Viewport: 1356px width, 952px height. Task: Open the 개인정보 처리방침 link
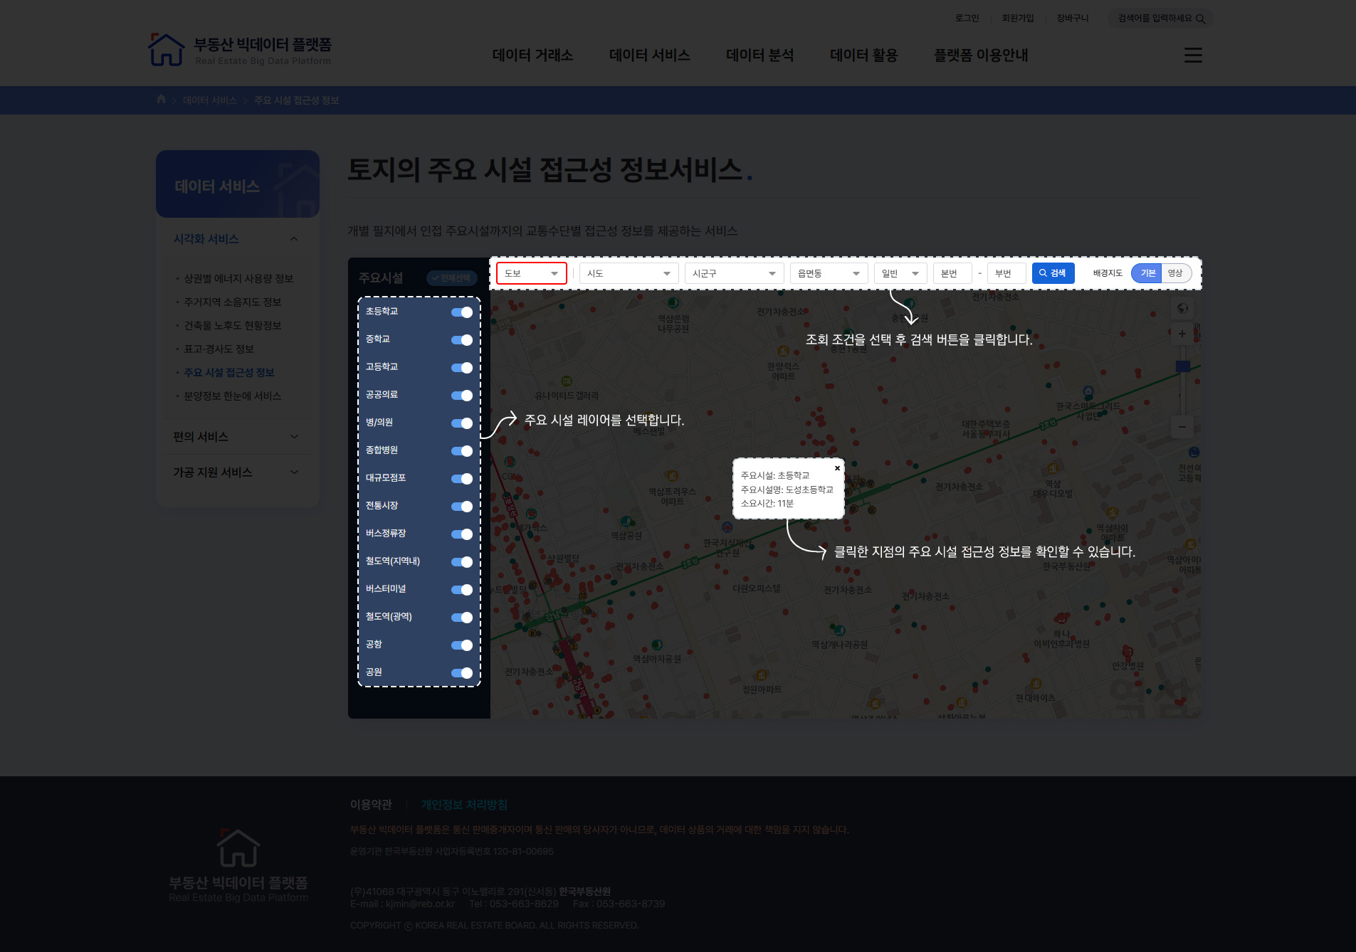(x=464, y=804)
